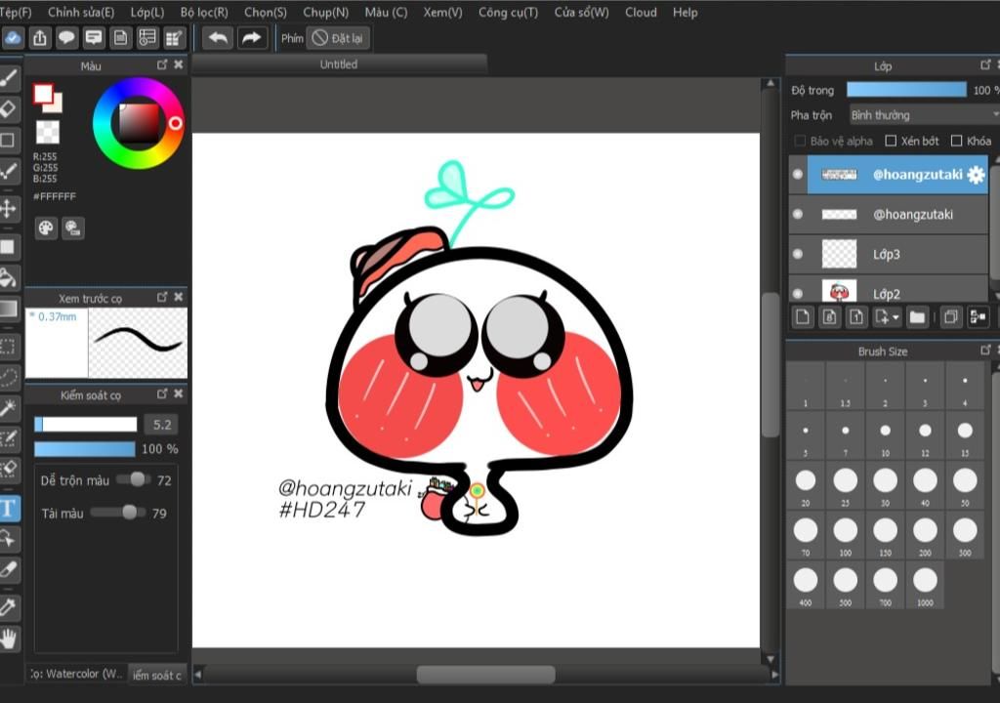Undock the Lớp panel
The height and width of the screenshot is (703, 1000).
point(985,65)
